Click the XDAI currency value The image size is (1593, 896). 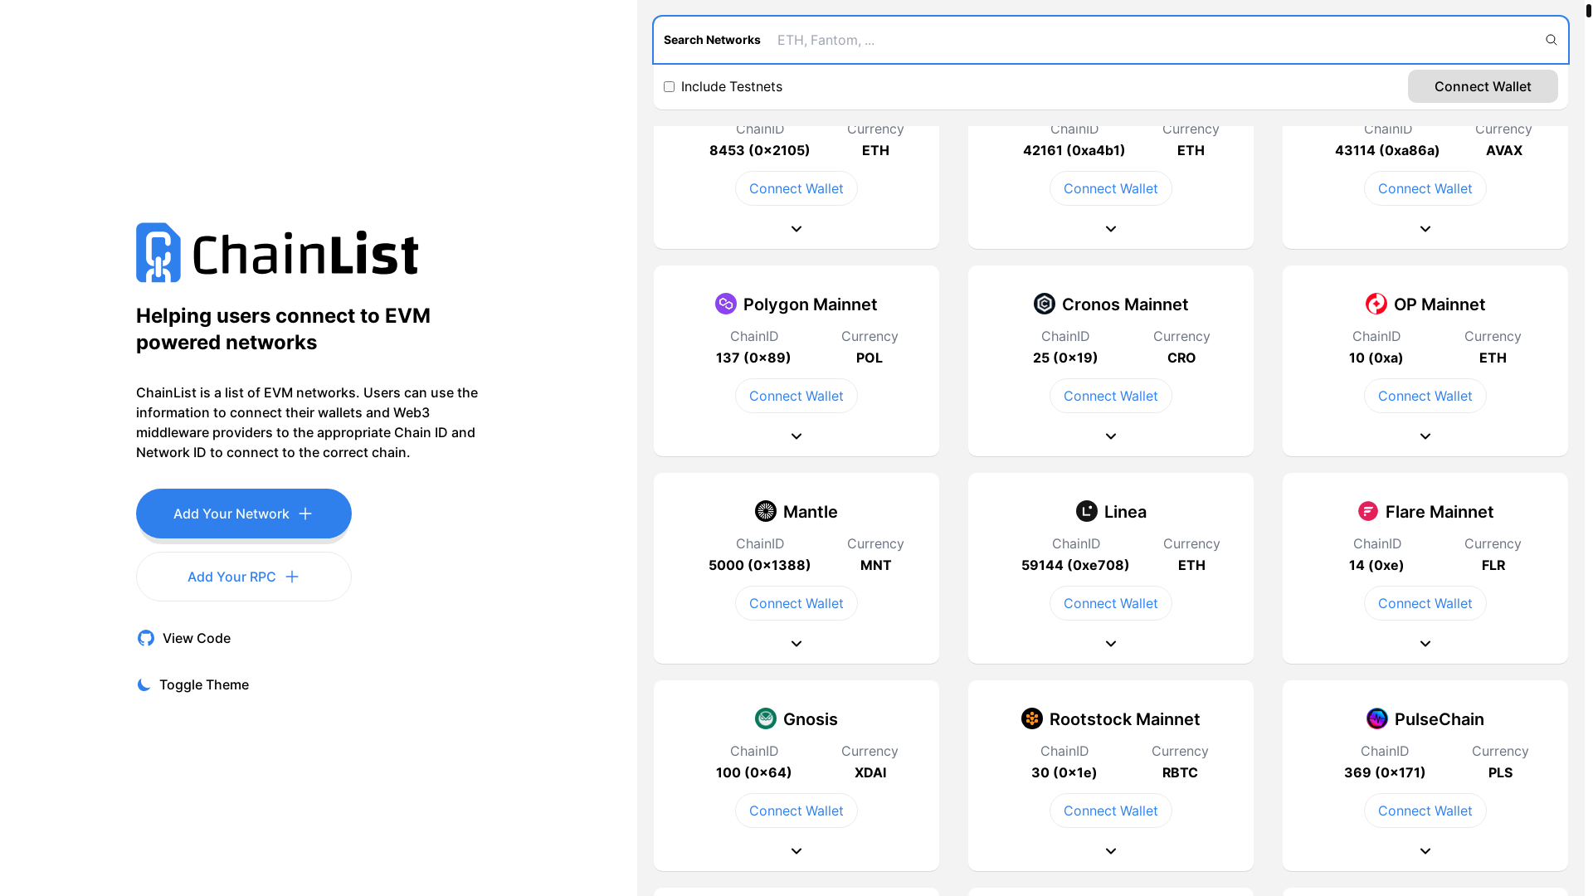click(x=870, y=772)
